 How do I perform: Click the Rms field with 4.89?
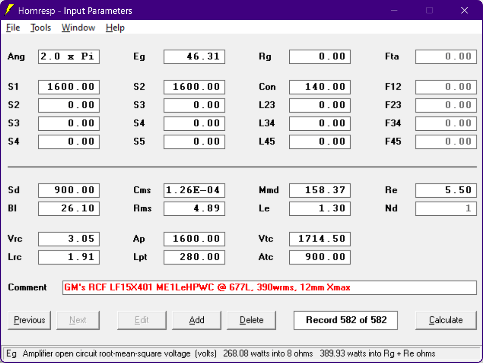tap(194, 208)
